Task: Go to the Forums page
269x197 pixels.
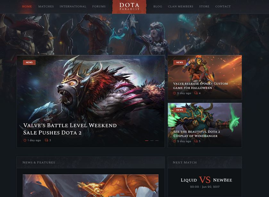Action: click(99, 6)
